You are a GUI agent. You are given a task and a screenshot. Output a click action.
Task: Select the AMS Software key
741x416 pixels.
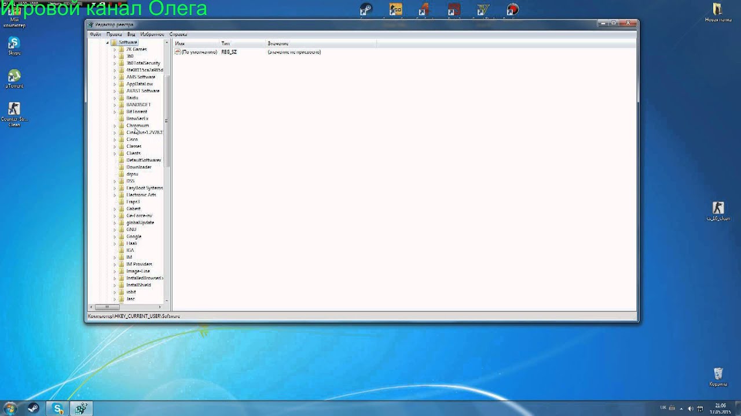coord(141,77)
